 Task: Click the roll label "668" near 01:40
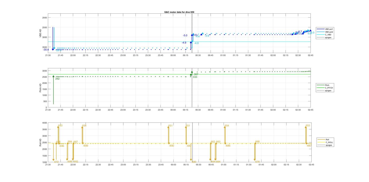click(x=258, y=142)
